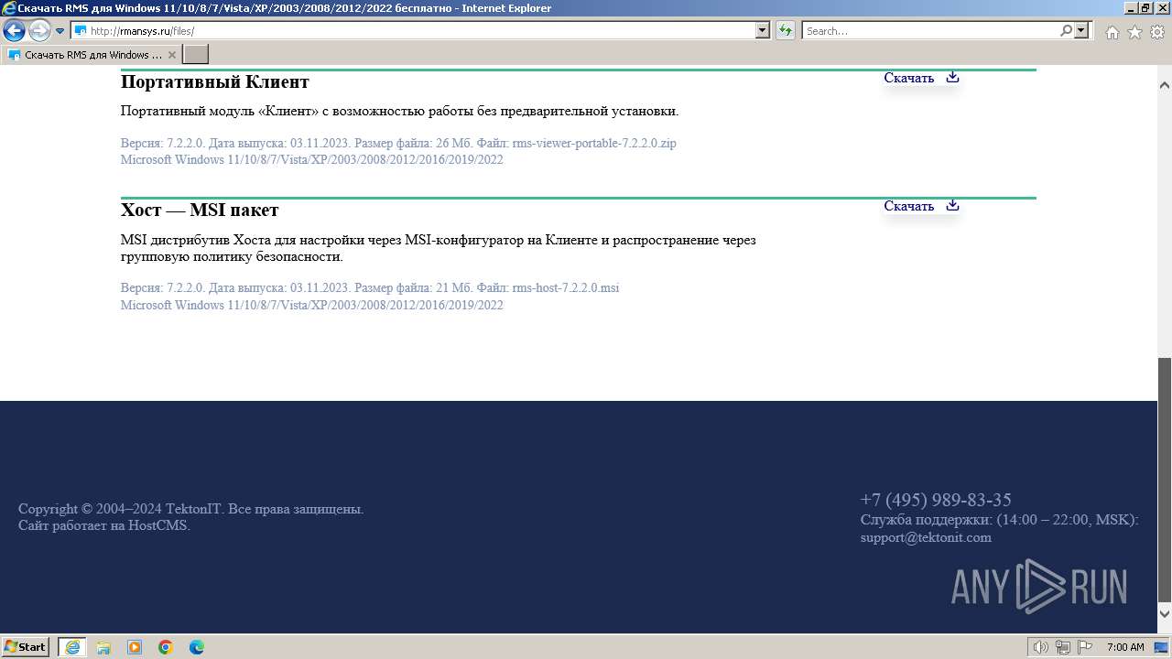Screen dimensions: 1172x659
Task: Go forward with the Forward arrow button
Action: pyautogui.click(x=39, y=31)
